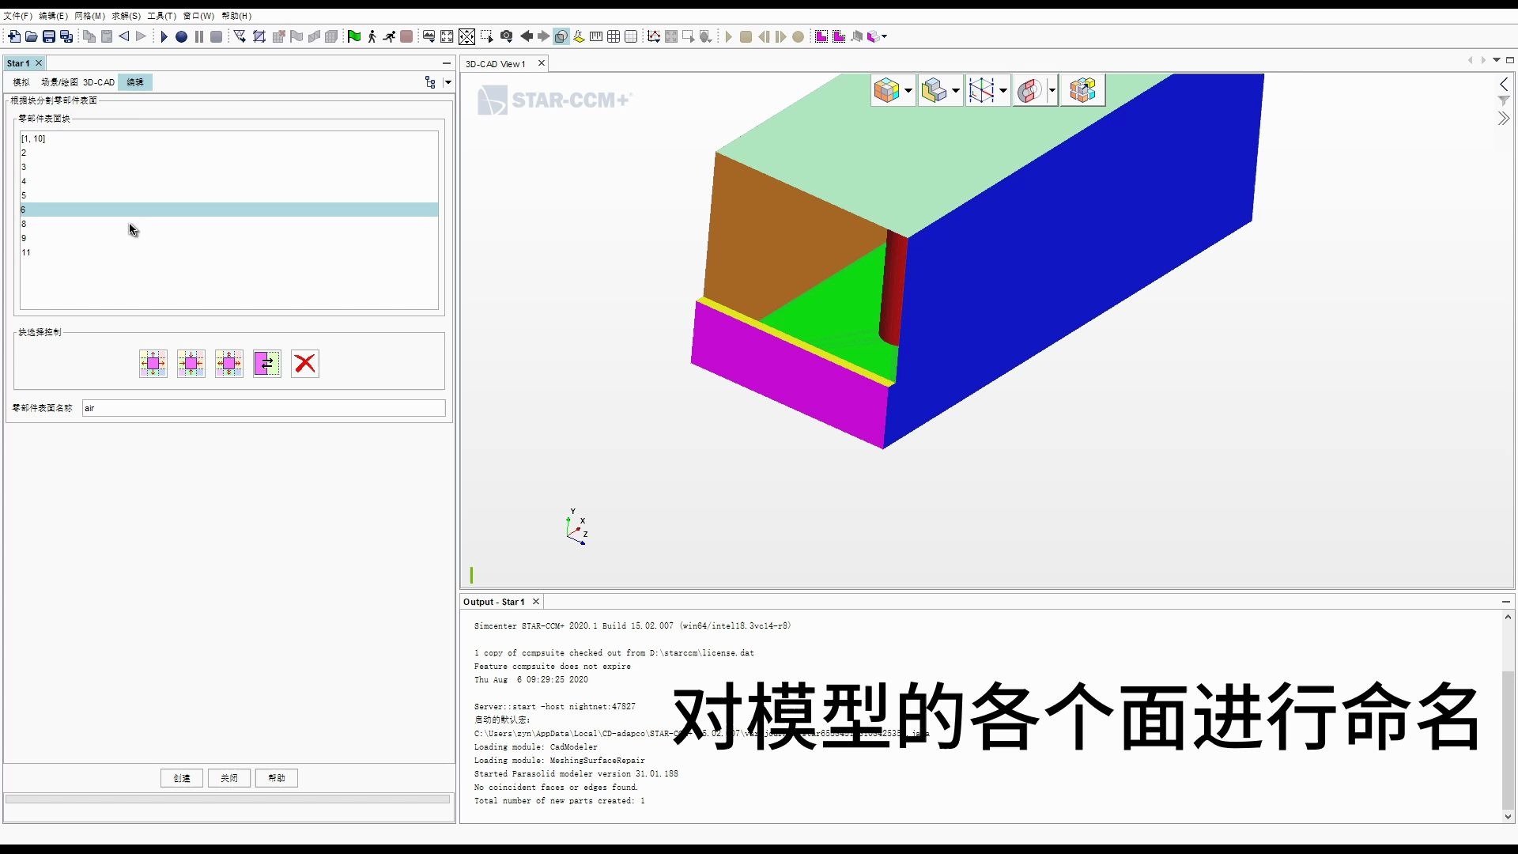Open the magenta 3D block dropdown arrow
Image resolution: width=1518 pixels, height=854 pixels.
coord(884,36)
